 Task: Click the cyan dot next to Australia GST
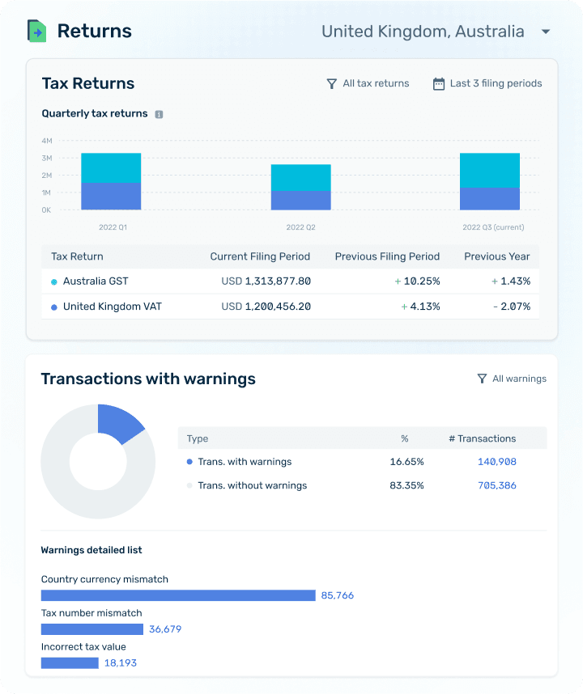point(54,282)
